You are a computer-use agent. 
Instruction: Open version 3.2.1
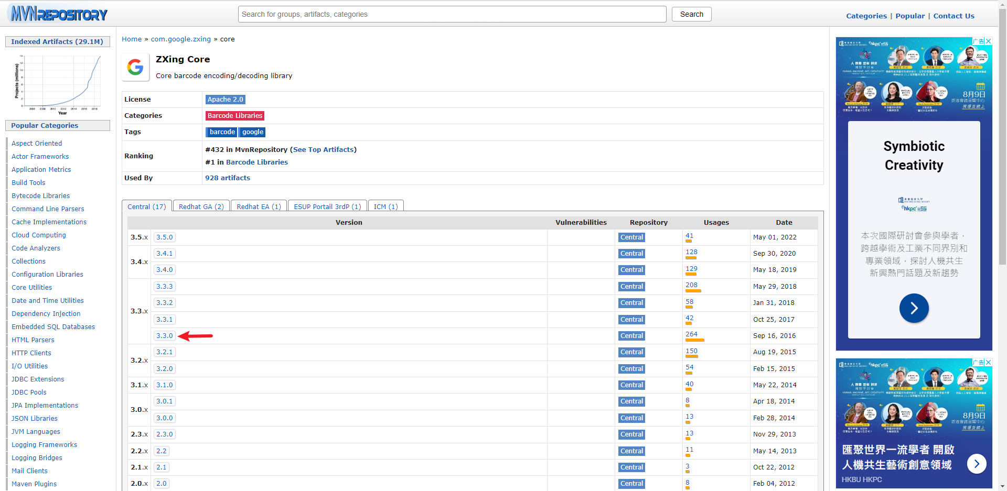165,352
